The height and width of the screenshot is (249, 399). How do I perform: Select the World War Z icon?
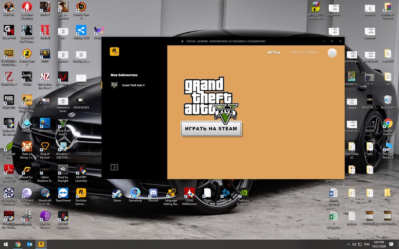click(9, 79)
